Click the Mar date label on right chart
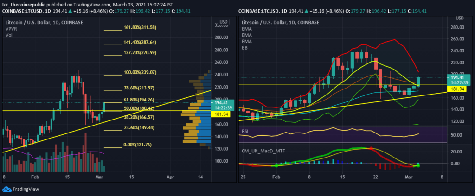This screenshot has height=196, width=475. click(409, 177)
